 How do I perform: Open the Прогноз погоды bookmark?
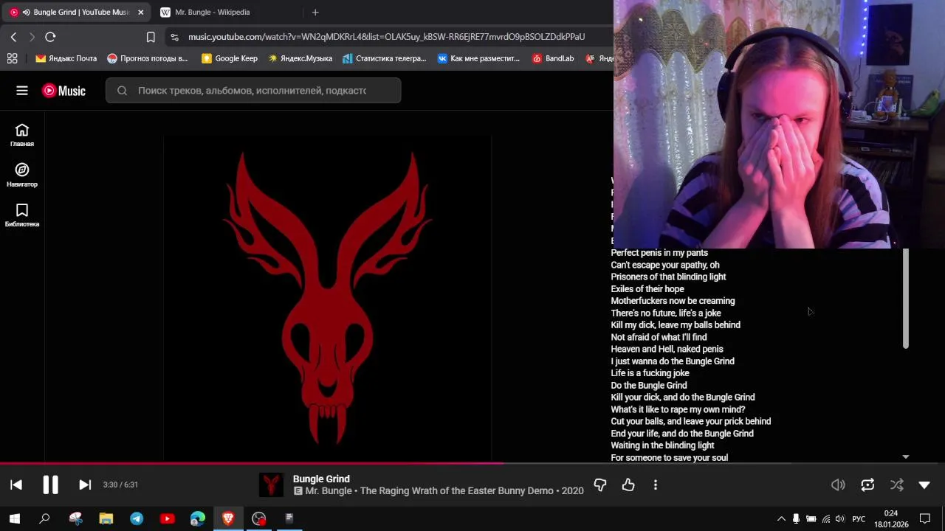click(148, 58)
